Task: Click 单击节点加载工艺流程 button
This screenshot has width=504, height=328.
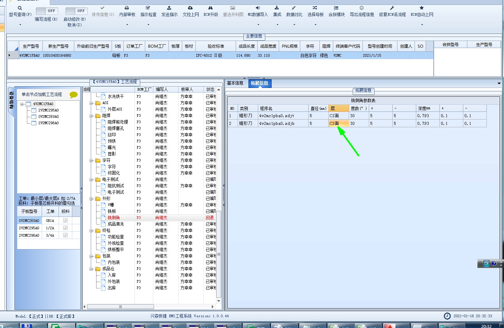Action: pyautogui.click(x=42, y=94)
